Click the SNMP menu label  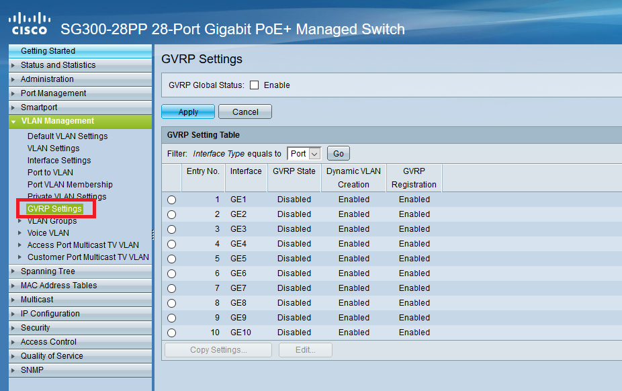(x=32, y=370)
